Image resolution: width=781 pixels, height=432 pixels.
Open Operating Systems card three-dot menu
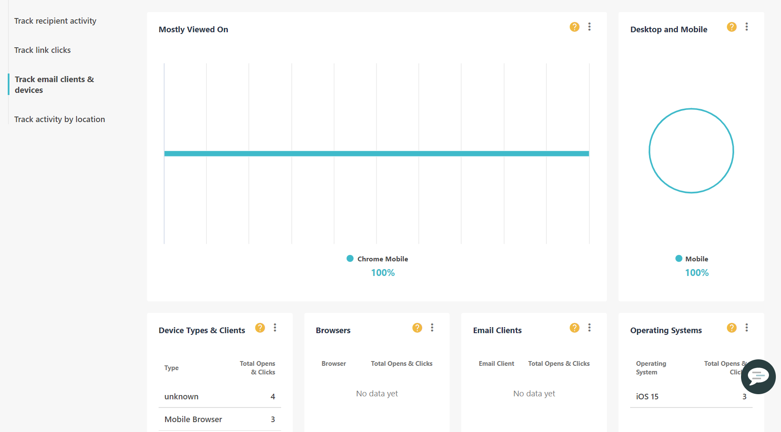[x=747, y=328]
